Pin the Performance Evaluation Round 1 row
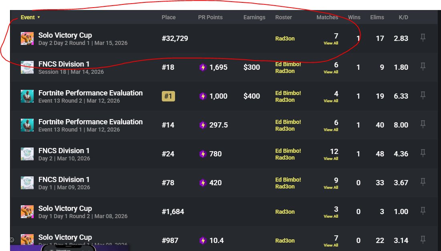The height and width of the screenshot is (251, 441). tap(423, 124)
